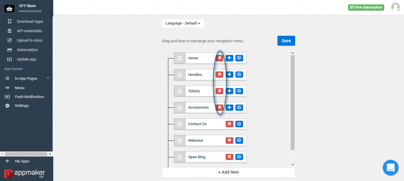Add sub-item under Accessories

point(229,107)
